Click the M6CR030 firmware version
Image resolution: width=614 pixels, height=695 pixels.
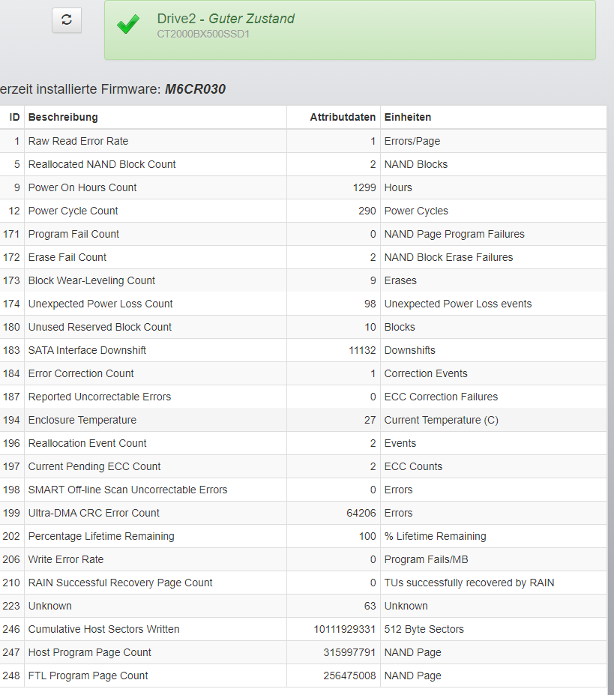click(195, 89)
